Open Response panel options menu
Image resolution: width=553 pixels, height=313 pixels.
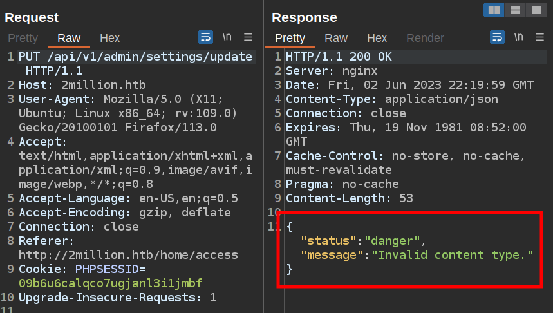540,37
